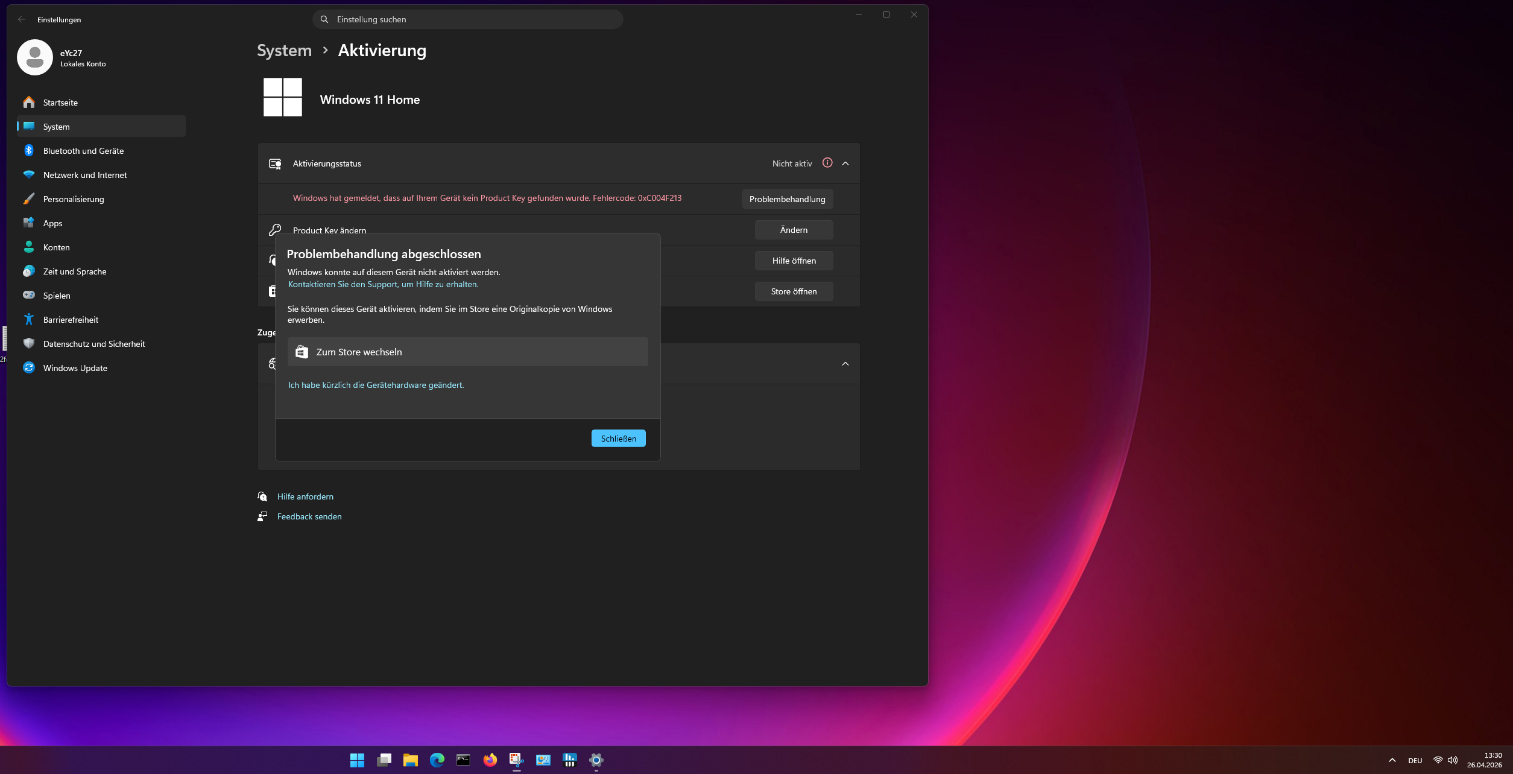Open Barrierefreiheit via its accessibility figure icon
This screenshot has height=774, width=1513.
[29, 319]
